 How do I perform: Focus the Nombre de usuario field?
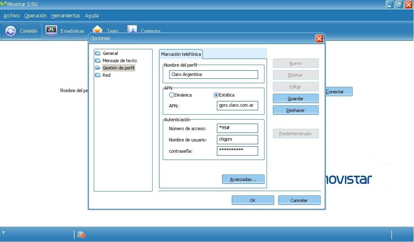(x=237, y=139)
